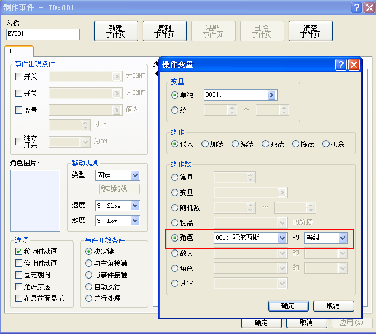Select the 敌人 operand option
Image resolution: width=376 pixels, height=334 pixels.
point(175,253)
